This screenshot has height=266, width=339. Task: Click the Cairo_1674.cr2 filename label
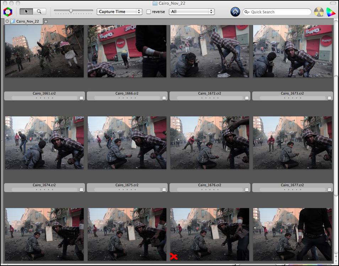coord(44,185)
